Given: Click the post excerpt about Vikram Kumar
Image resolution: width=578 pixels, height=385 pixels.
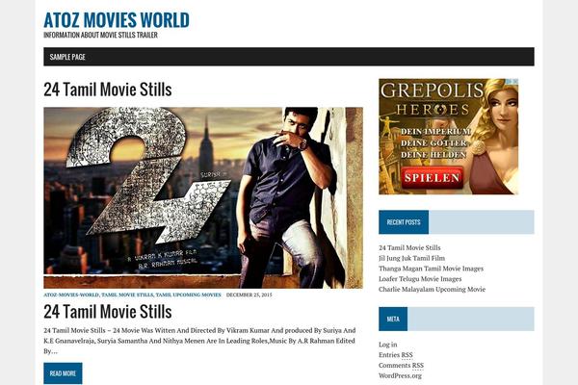Looking at the screenshot, I should click(x=199, y=341).
